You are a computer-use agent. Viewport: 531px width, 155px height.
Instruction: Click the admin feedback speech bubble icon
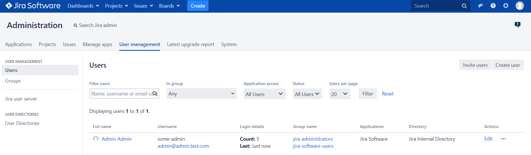click(x=518, y=25)
